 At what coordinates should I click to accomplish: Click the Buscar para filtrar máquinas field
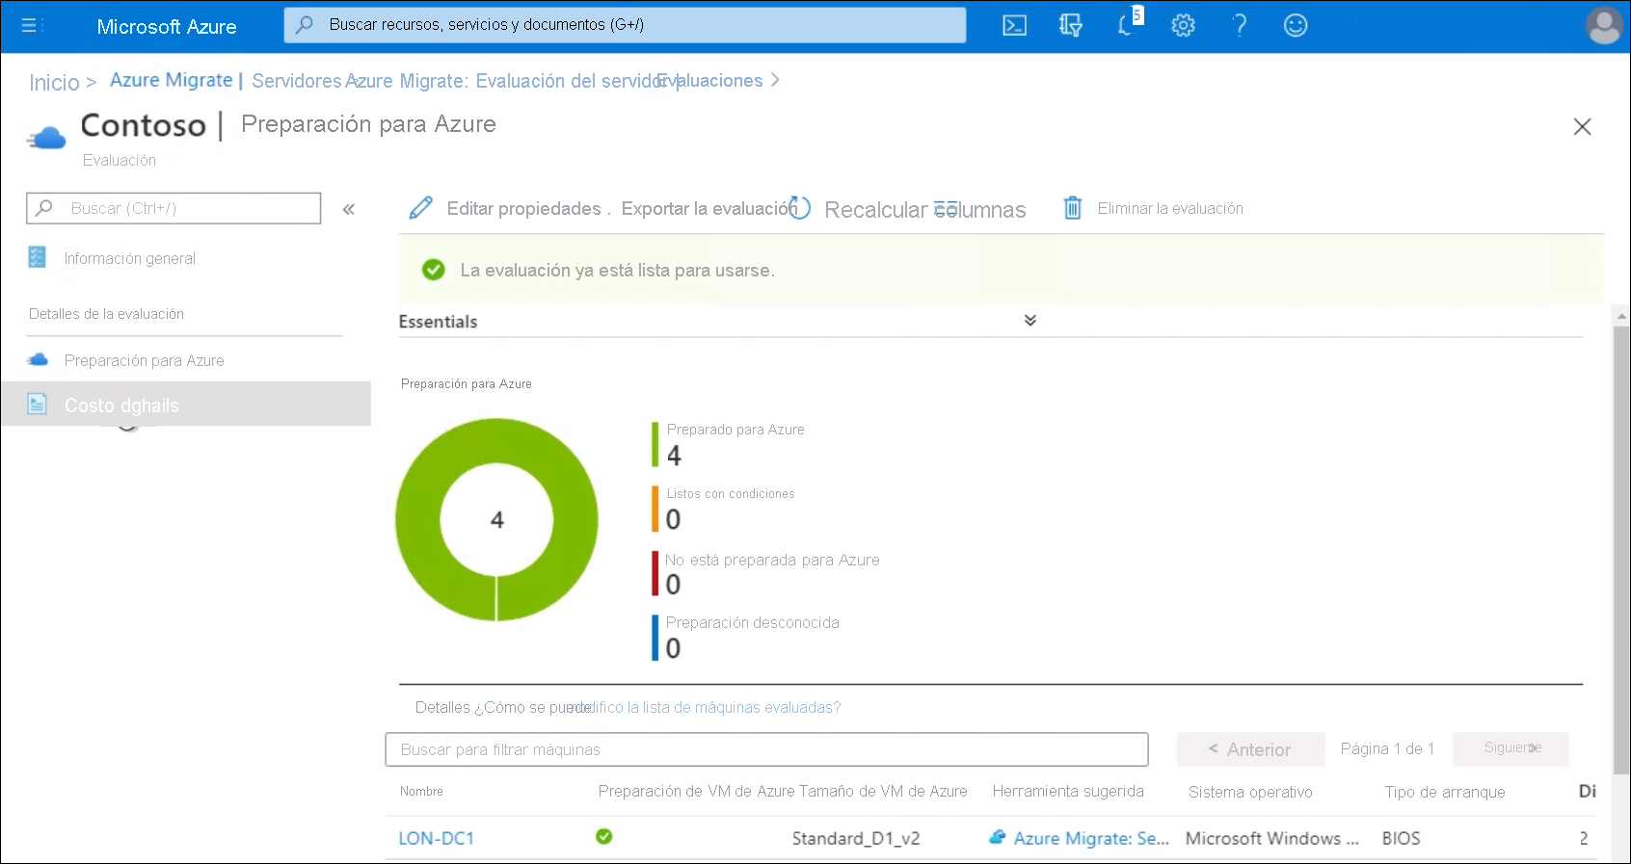(x=766, y=749)
